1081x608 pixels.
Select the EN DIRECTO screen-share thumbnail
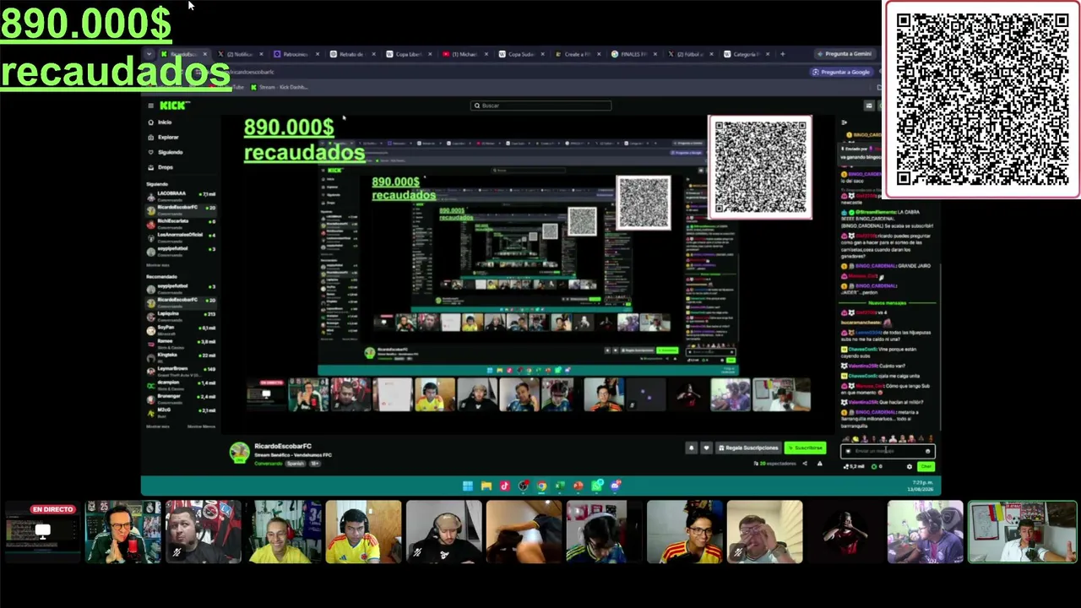(x=42, y=532)
